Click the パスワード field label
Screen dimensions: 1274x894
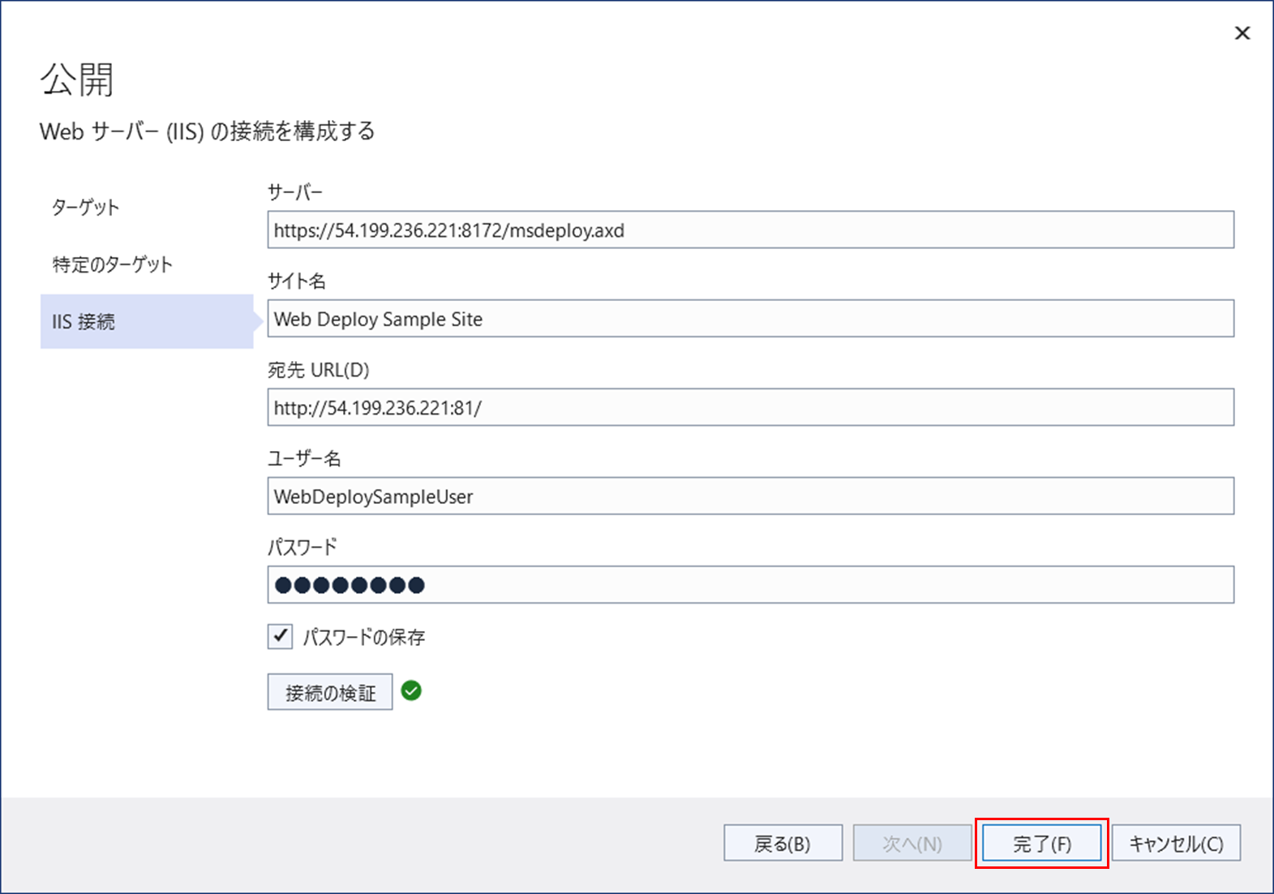point(302,547)
